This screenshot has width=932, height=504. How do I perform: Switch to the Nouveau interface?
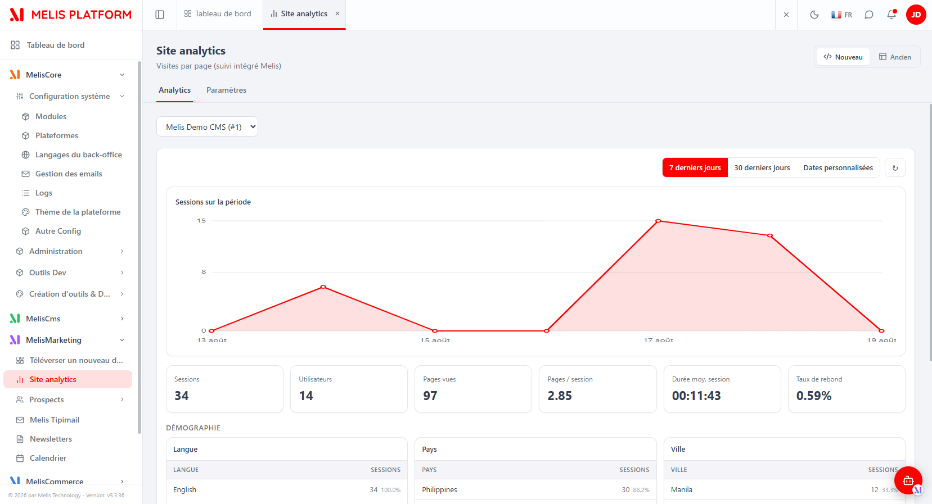[x=843, y=57]
